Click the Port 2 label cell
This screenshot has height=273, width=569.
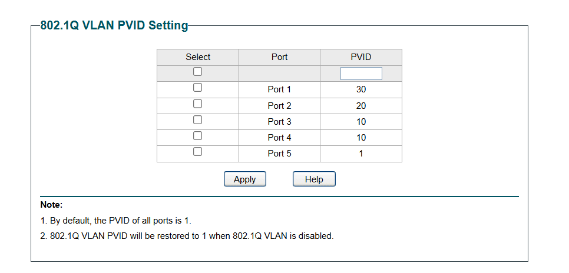click(x=279, y=106)
